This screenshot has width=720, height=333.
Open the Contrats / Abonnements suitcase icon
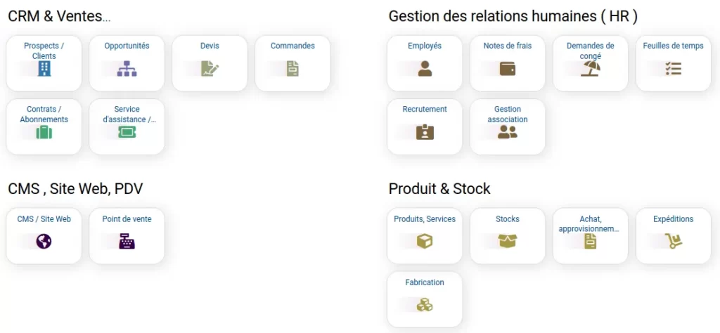pyautogui.click(x=44, y=132)
